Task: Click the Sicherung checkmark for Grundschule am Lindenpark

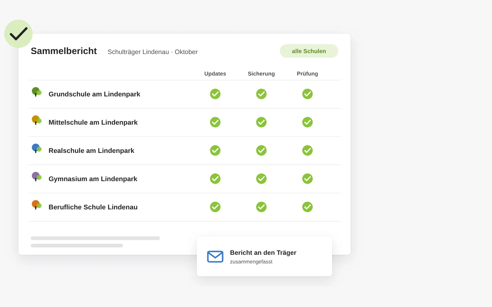Action: (x=261, y=94)
